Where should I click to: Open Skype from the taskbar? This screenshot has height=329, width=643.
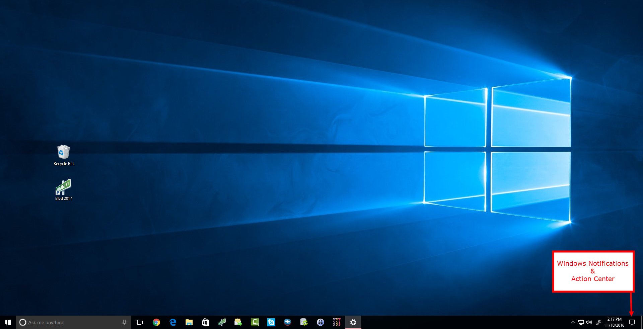click(x=271, y=322)
